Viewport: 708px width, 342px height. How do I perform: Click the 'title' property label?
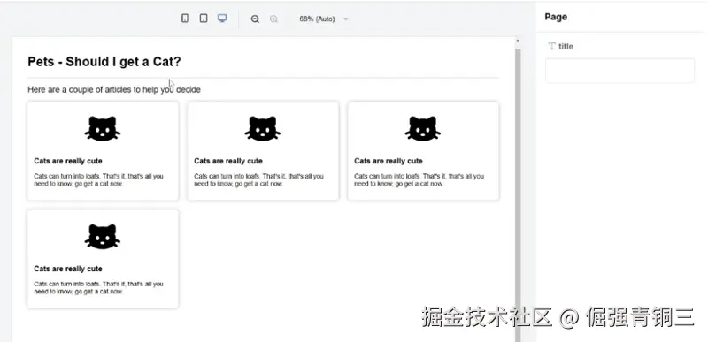(x=566, y=47)
